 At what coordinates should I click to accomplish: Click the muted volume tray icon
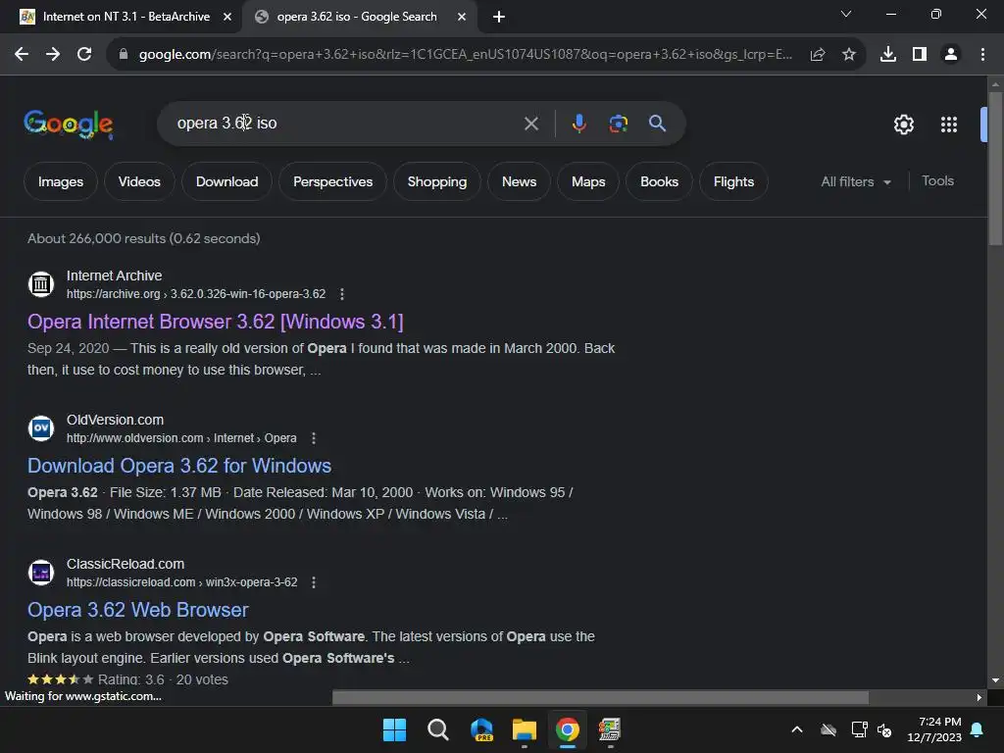pyautogui.click(x=885, y=729)
